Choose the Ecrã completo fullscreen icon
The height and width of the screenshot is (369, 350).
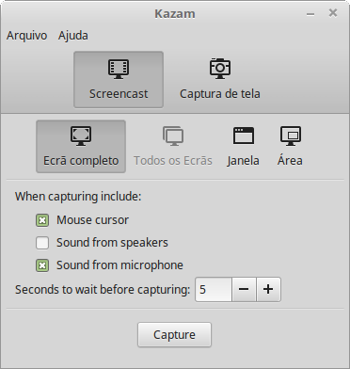pyautogui.click(x=81, y=136)
